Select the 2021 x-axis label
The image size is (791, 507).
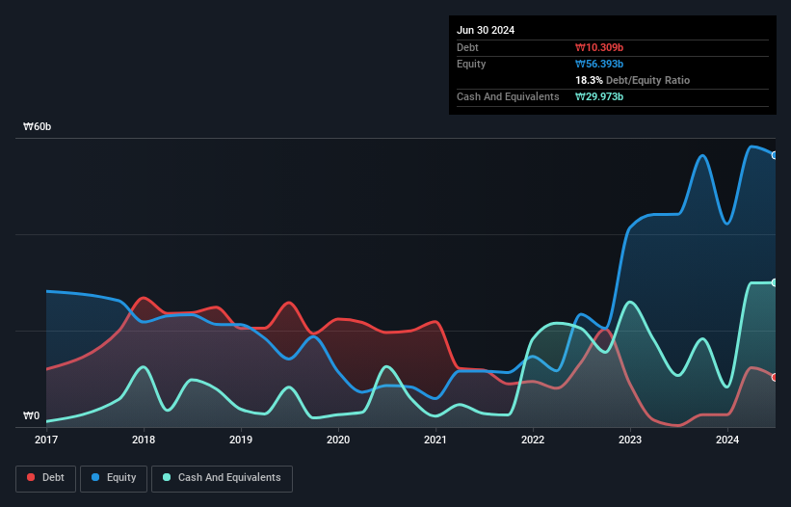[435, 440]
